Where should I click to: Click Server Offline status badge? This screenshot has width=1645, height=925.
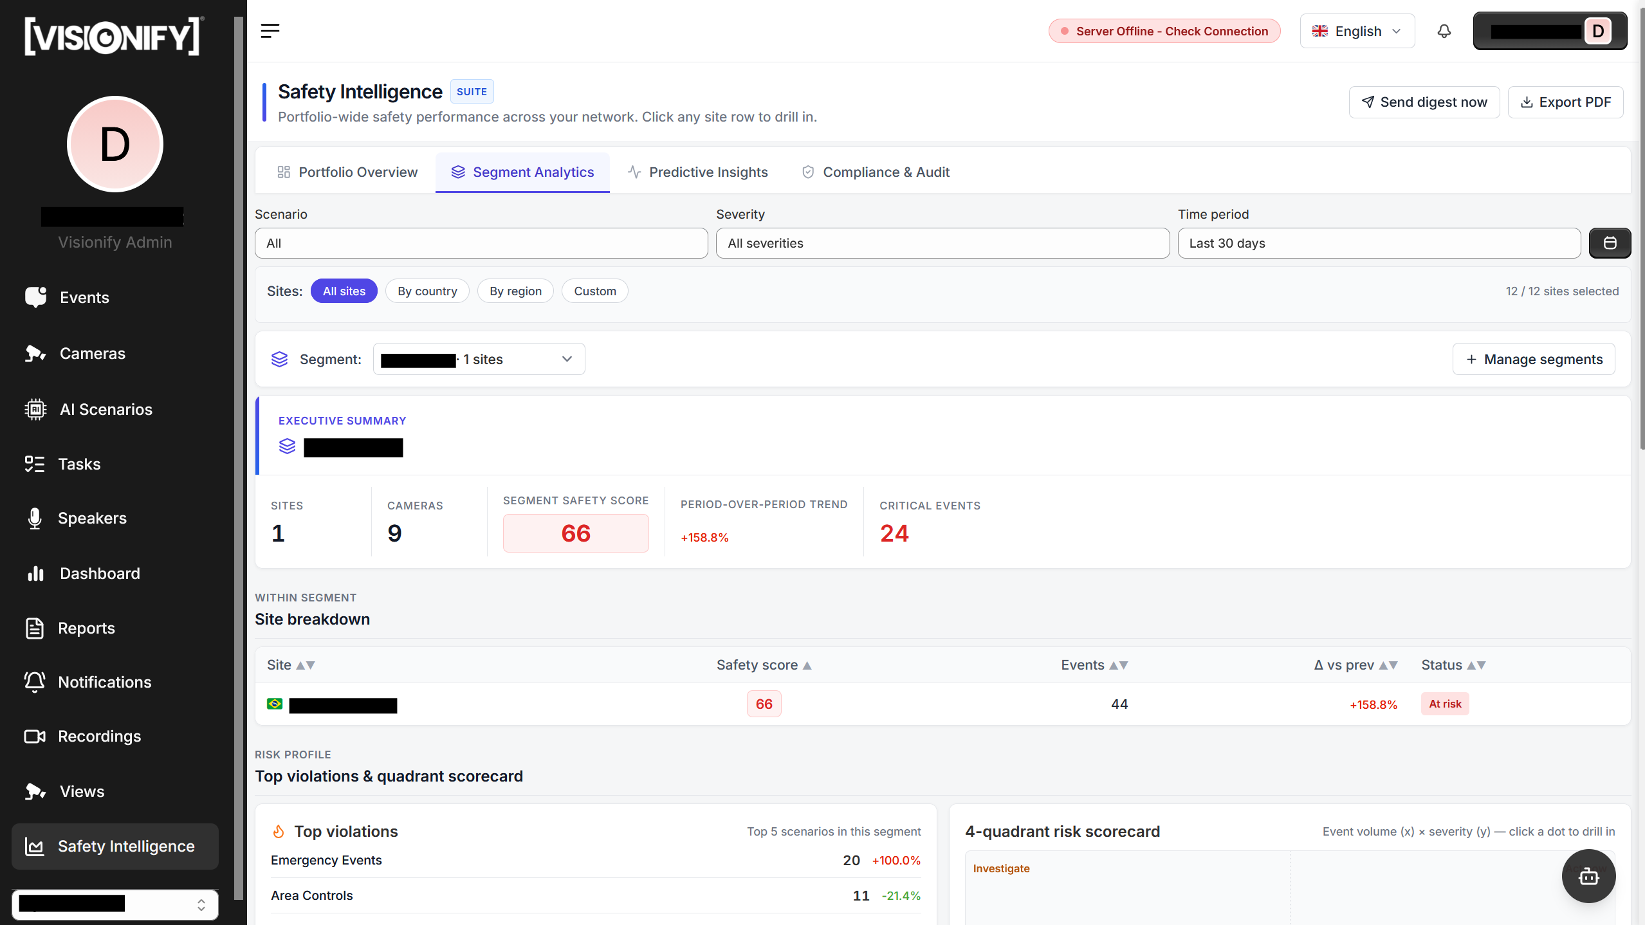point(1164,31)
